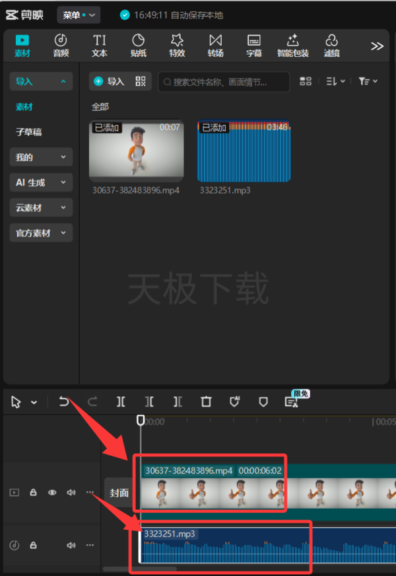Click the video track type icon
This screenshot has width=396, height=576.
click(x=15, y=492)
